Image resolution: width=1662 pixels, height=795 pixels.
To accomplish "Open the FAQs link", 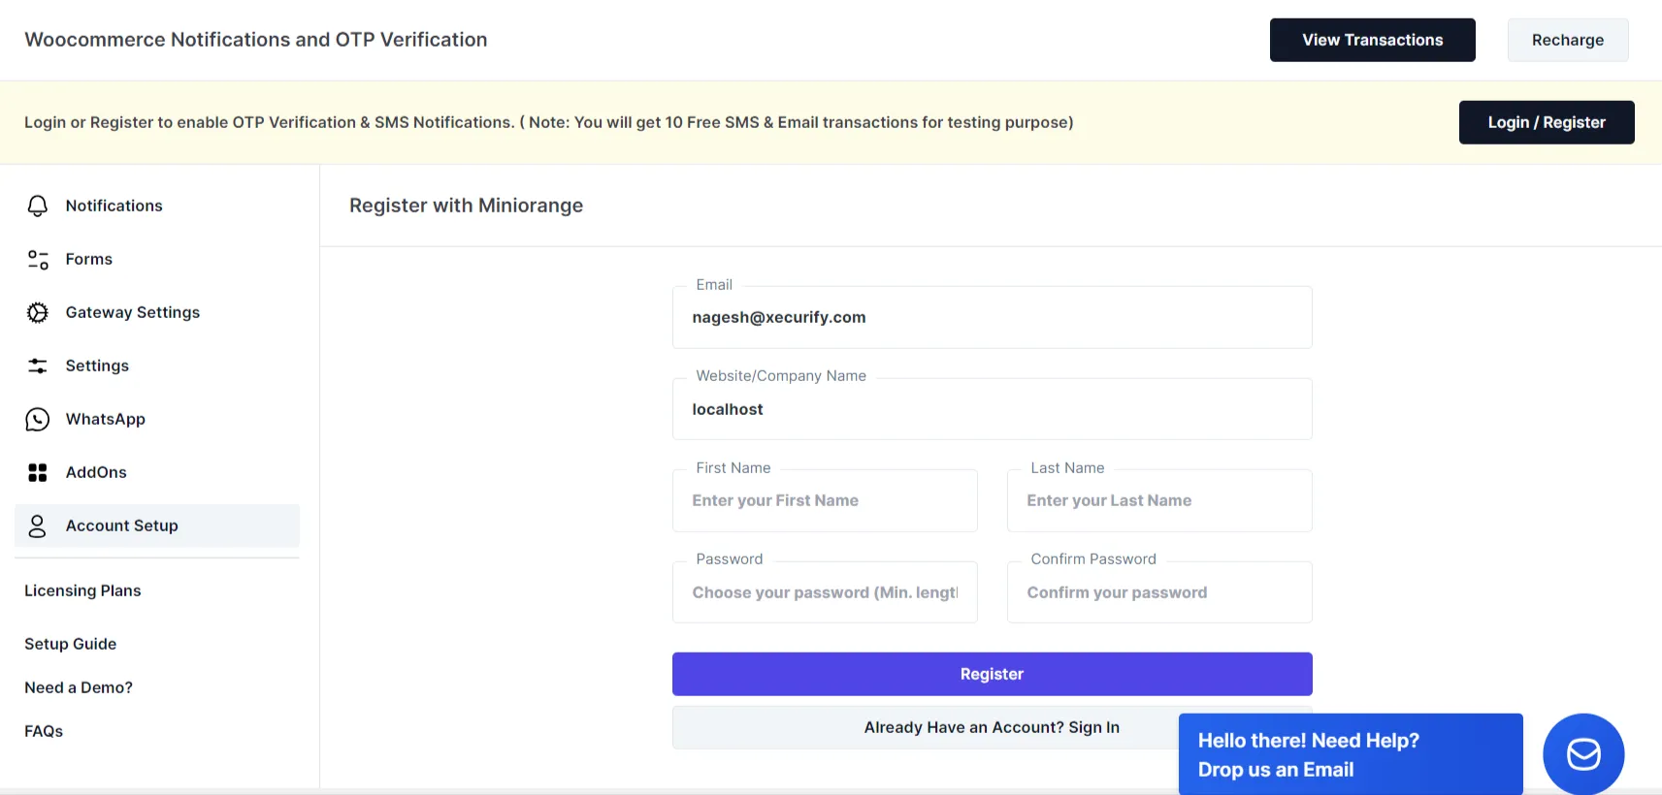I will coord(44,731).
